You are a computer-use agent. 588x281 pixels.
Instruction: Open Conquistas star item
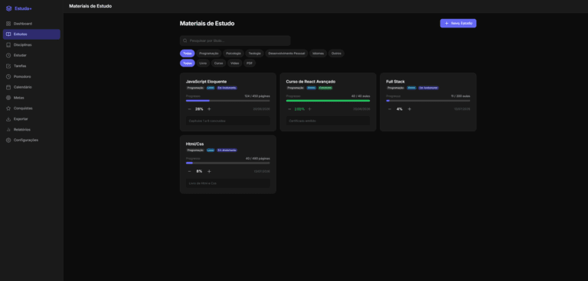pos(31,108)
